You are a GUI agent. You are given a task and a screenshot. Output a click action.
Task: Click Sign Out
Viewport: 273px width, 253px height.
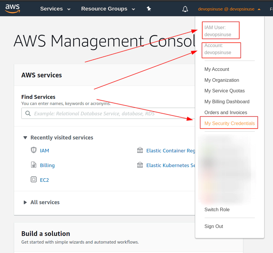coord(214,226)
